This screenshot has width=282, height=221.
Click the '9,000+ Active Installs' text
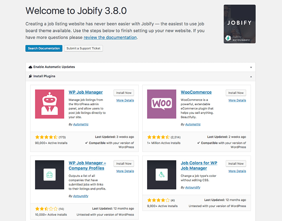(x=162, y=206)
